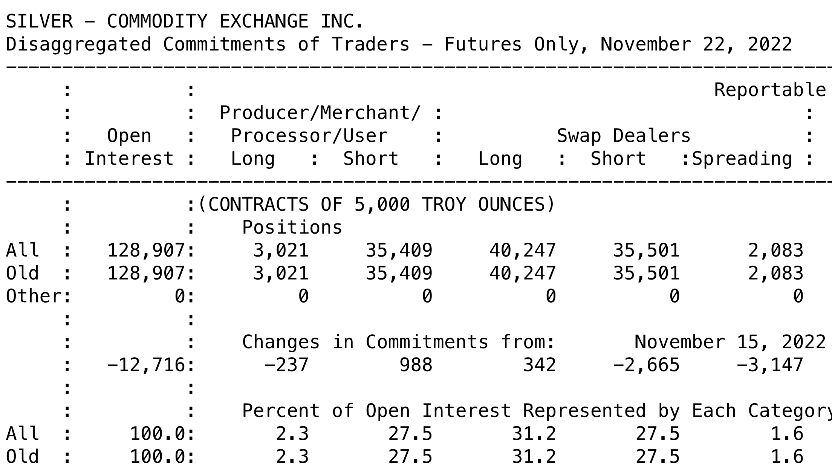Click the All row open interest 128,907
This screenshot has height=468, width=832.
146,251
